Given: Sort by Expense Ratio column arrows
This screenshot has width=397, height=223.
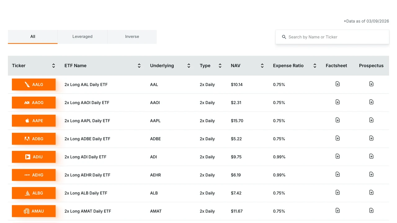Looking at the screenshot, I should (314, 66).
